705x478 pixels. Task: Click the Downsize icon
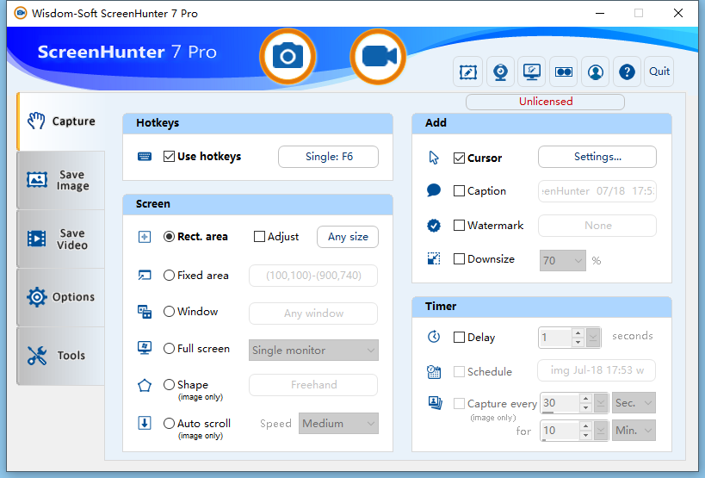[x=434, y=258]
